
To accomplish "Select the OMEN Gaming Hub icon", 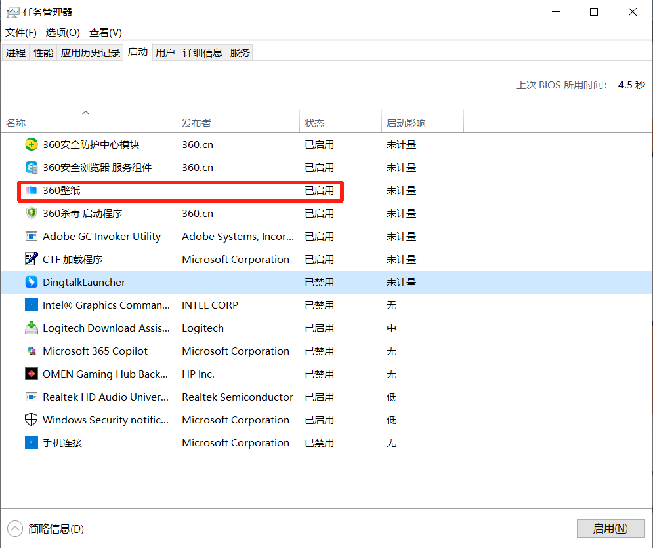I will [x=32, y=374].
